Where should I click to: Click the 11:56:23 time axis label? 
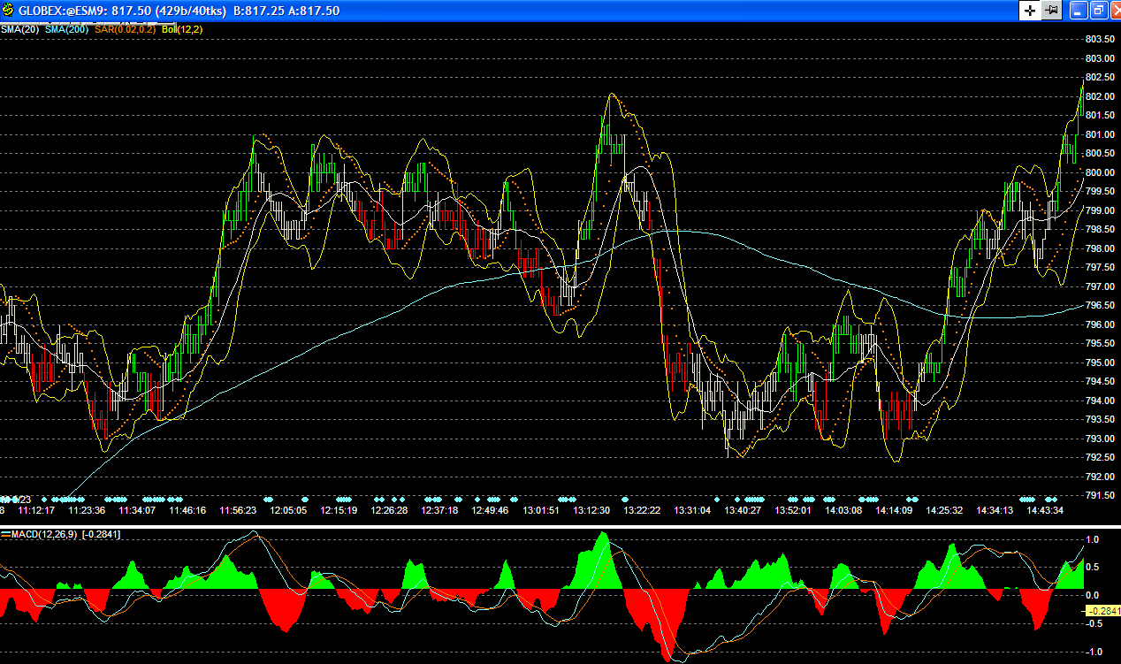(x=238, y=510)
